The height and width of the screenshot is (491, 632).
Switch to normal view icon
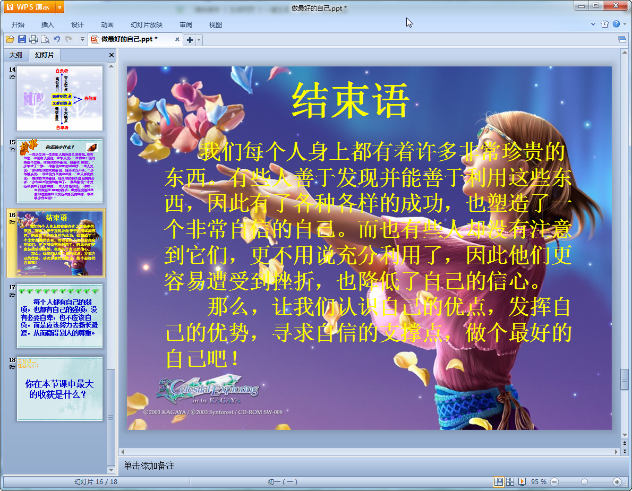tap(499, 482)
